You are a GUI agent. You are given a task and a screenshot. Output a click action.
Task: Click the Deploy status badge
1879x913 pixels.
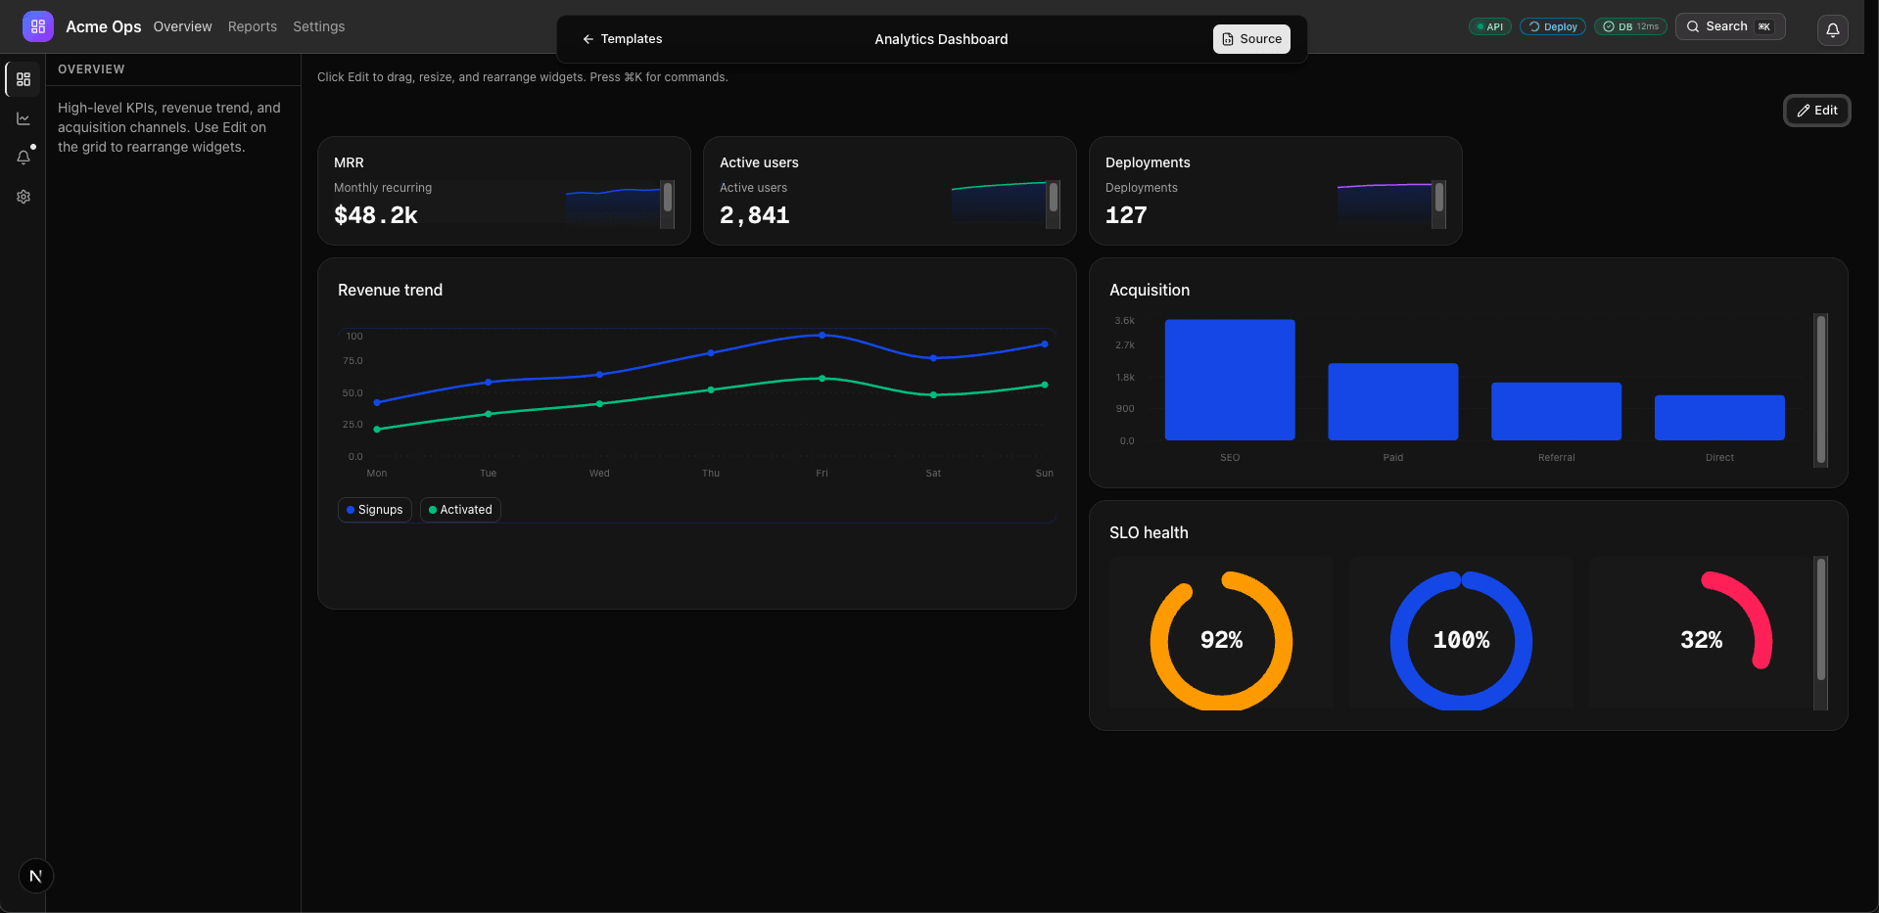point(1553,26)
